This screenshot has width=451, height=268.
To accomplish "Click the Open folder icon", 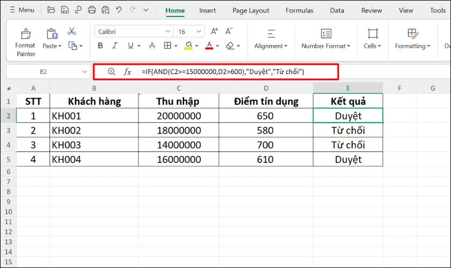I will coord(51,10).
